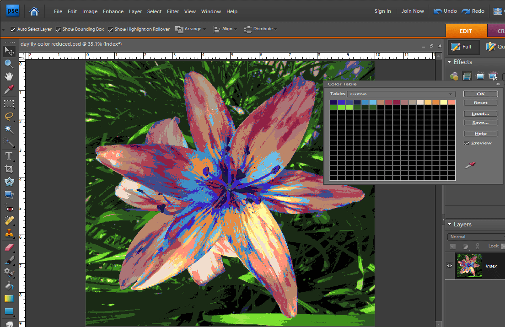Image resolution: width=505 pixels, height=327 pixels.
Task: Disable Preview in Color Table dialog
Action: [467, 143]
